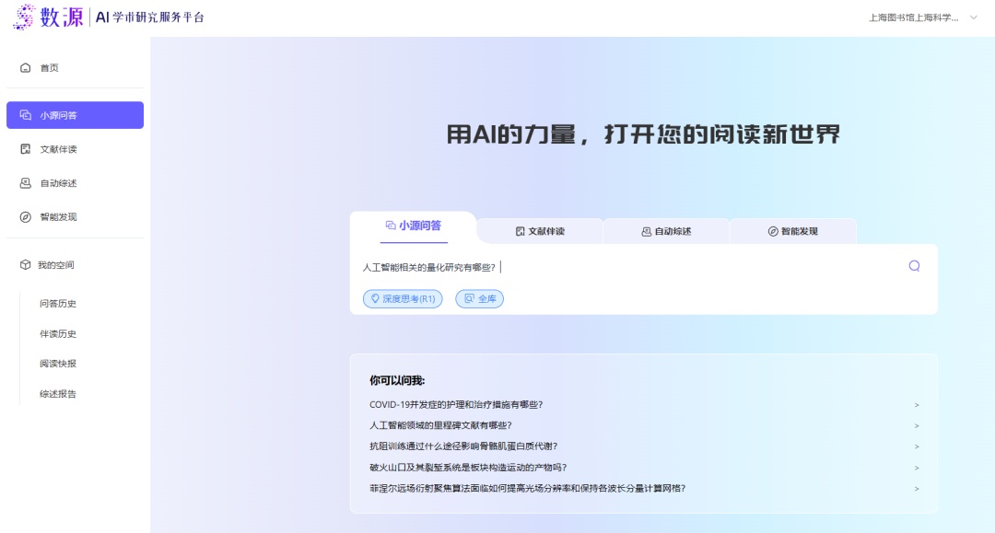Image resolution: width=995 pixels, height=533 pixels.
Task: Switch to the 智能发现 tab
Action: click(x=792, y=231)
